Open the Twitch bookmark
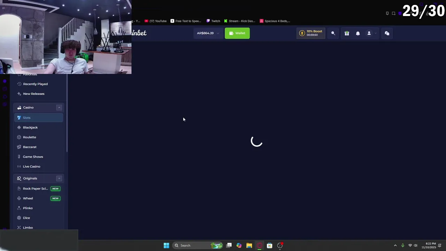446x251 pixels. (213, 21)
